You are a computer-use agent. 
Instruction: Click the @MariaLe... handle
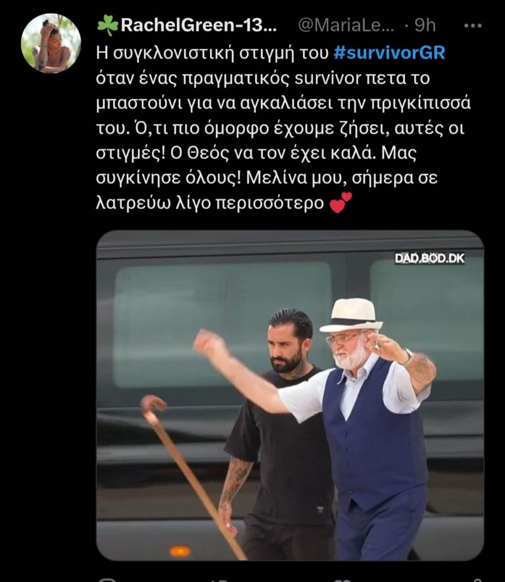pos(346,26)
